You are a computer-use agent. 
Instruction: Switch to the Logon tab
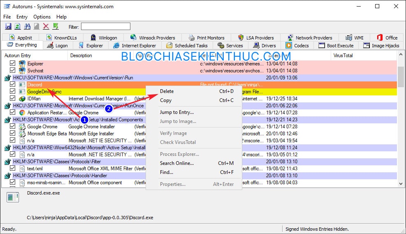(57, 46)
